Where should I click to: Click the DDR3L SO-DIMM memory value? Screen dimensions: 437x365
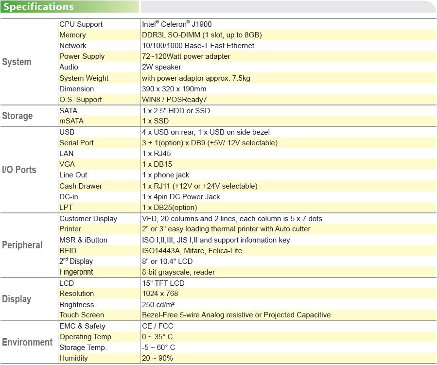point(202,35)
